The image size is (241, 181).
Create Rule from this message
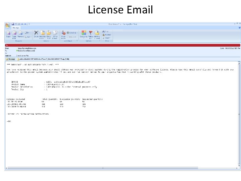click(x=49, y=35)
